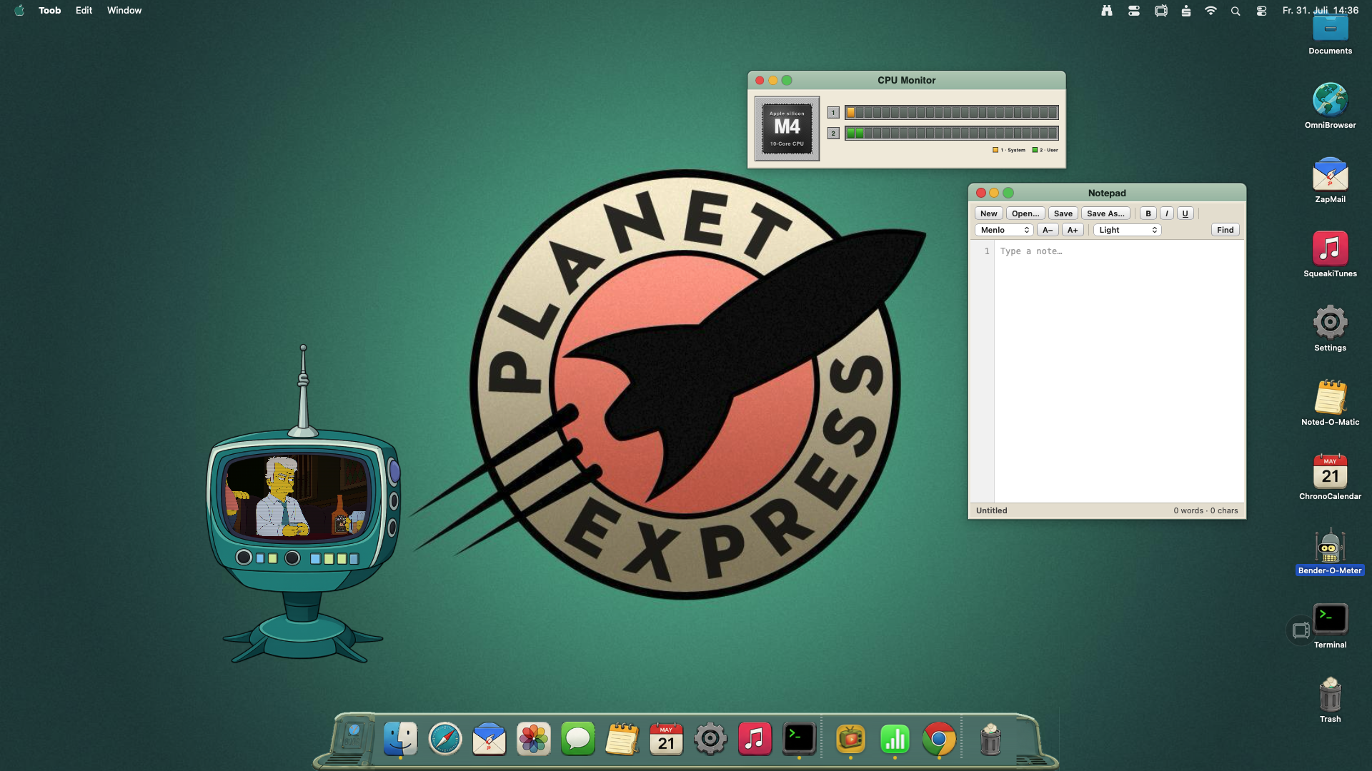The height and width of the screenshot is (771, 1372).
Task: Open the Window menu
Action: pos(124,11)
